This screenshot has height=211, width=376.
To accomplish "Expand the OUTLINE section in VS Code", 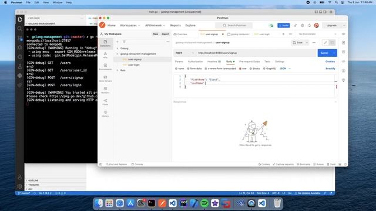I will (33, 181).
